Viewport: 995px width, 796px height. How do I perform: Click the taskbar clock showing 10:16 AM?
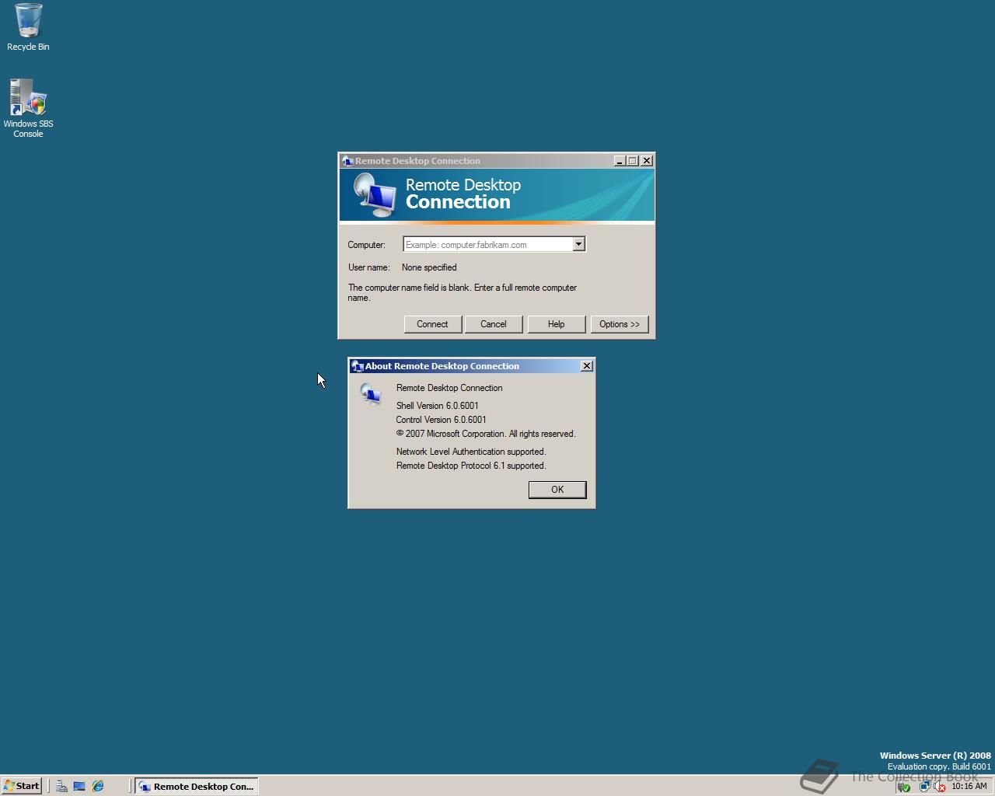[x=969, y=786]
